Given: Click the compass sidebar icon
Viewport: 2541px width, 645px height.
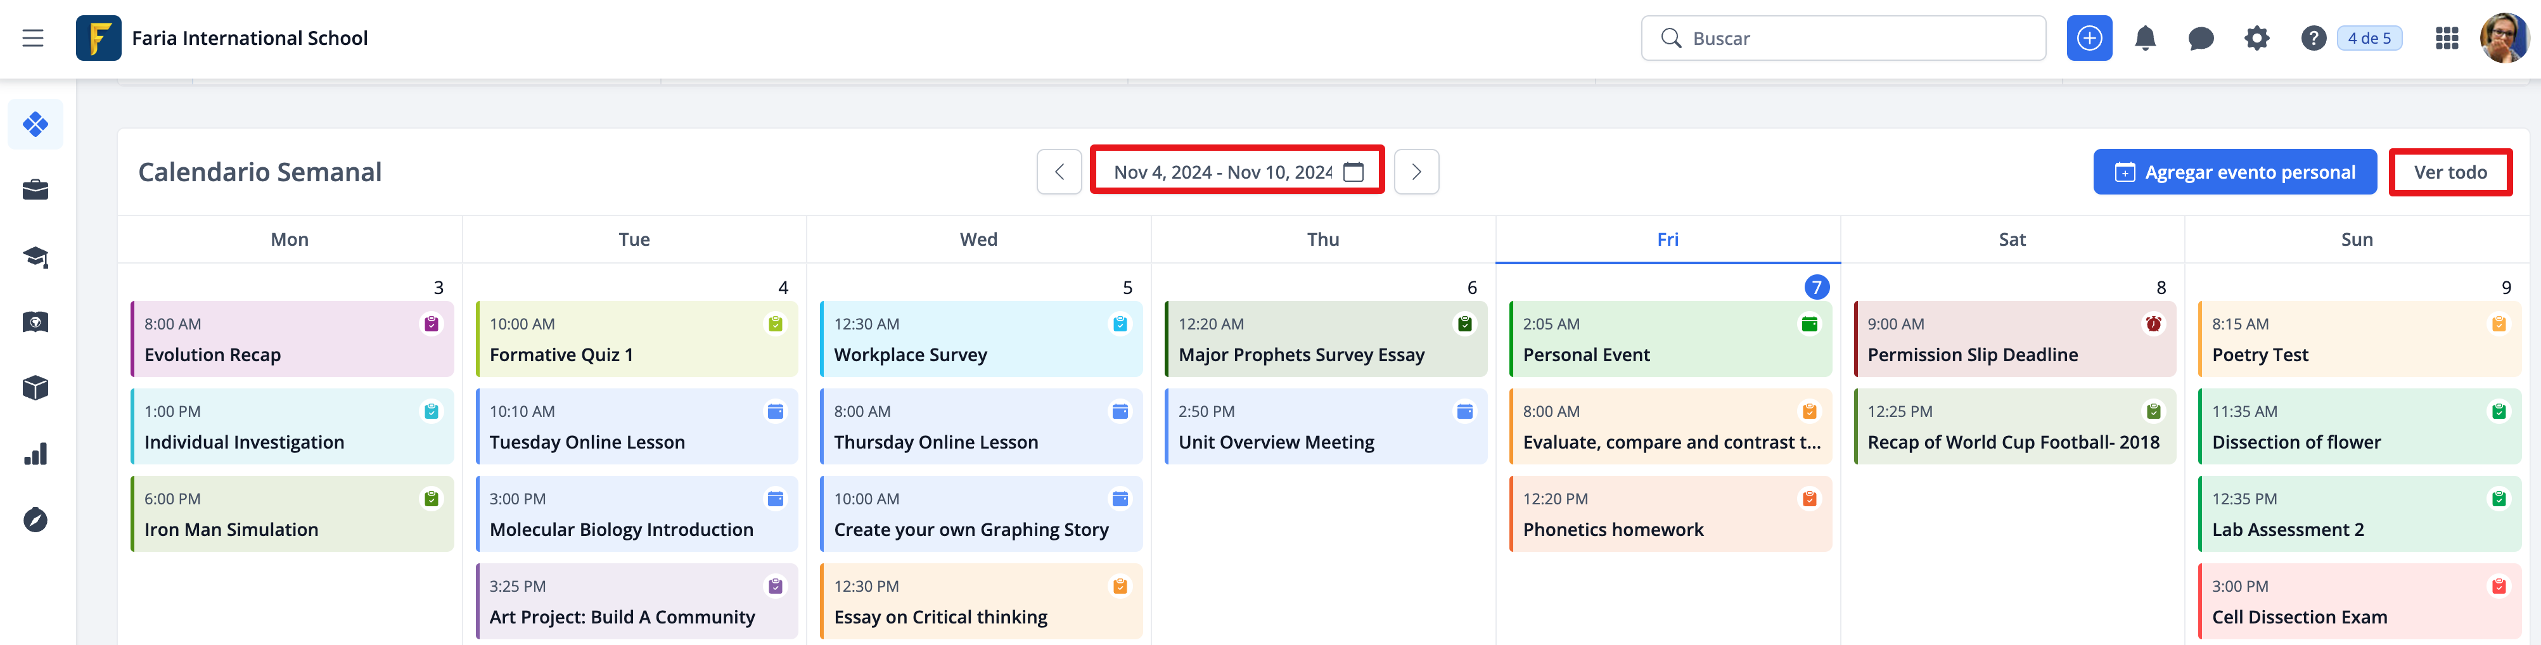Looking at the screenshot, I should click(x=35, y=520).
